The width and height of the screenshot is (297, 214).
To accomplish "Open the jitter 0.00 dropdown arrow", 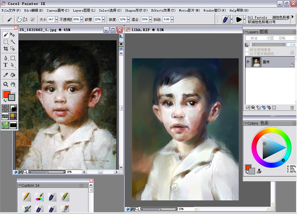I will (172, 19).
